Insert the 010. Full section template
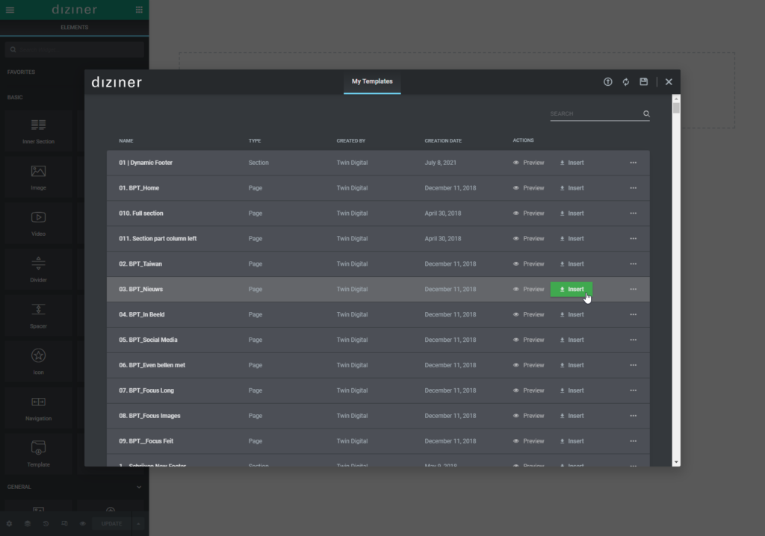Screen dimensions: 765x536 point(572,214)
